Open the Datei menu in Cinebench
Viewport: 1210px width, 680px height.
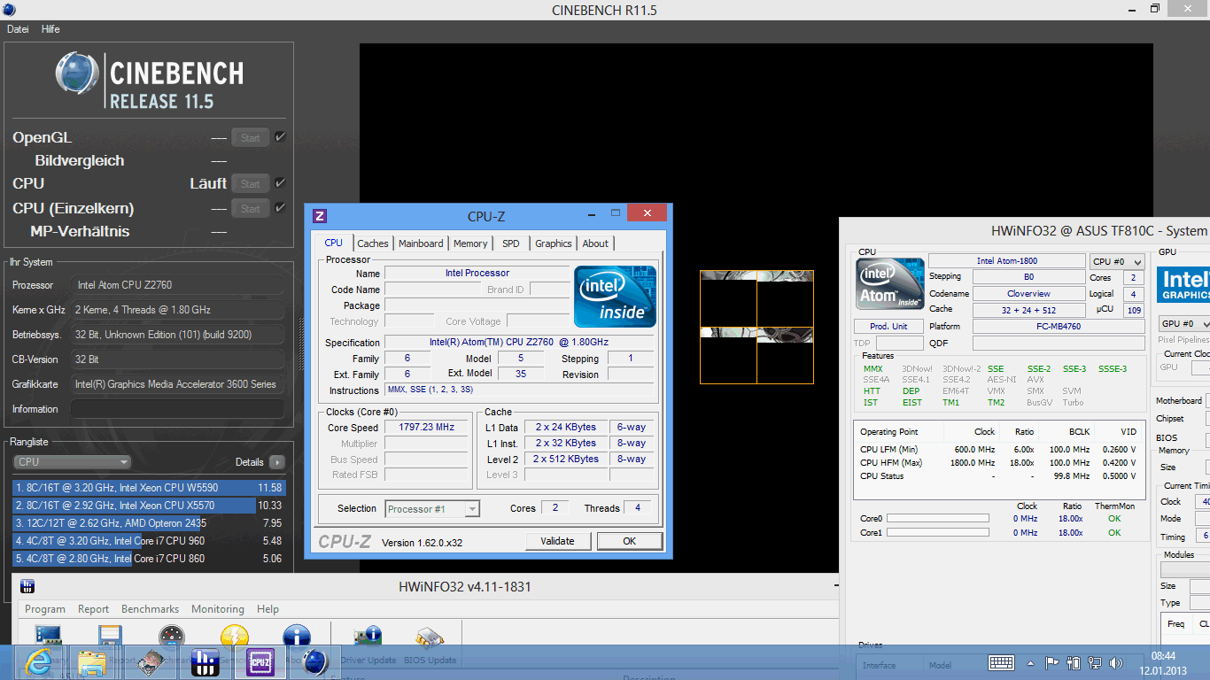point(18,29)
